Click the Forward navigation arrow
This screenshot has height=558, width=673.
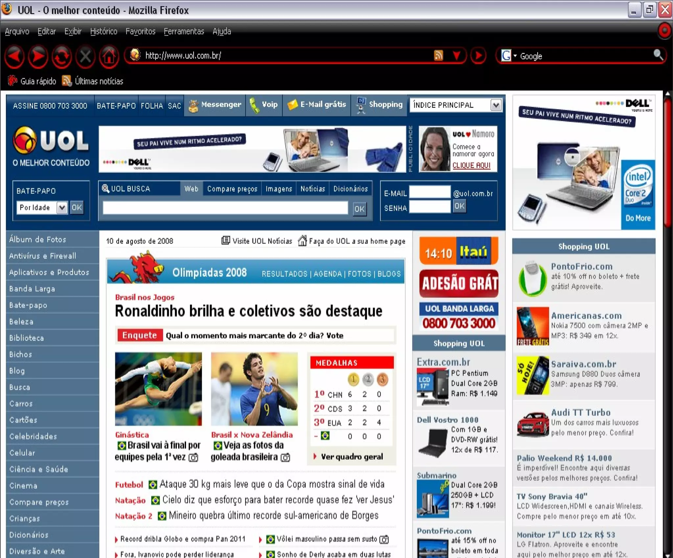coord(38,57)
